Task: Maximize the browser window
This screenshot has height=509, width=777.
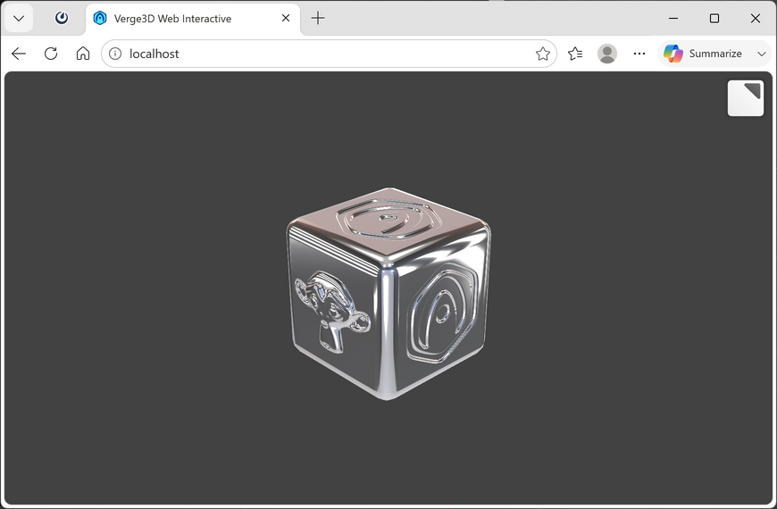Action: point(714,19)
